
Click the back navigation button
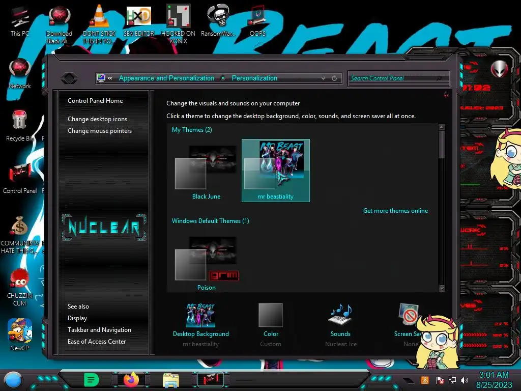(x=69, y=78)
